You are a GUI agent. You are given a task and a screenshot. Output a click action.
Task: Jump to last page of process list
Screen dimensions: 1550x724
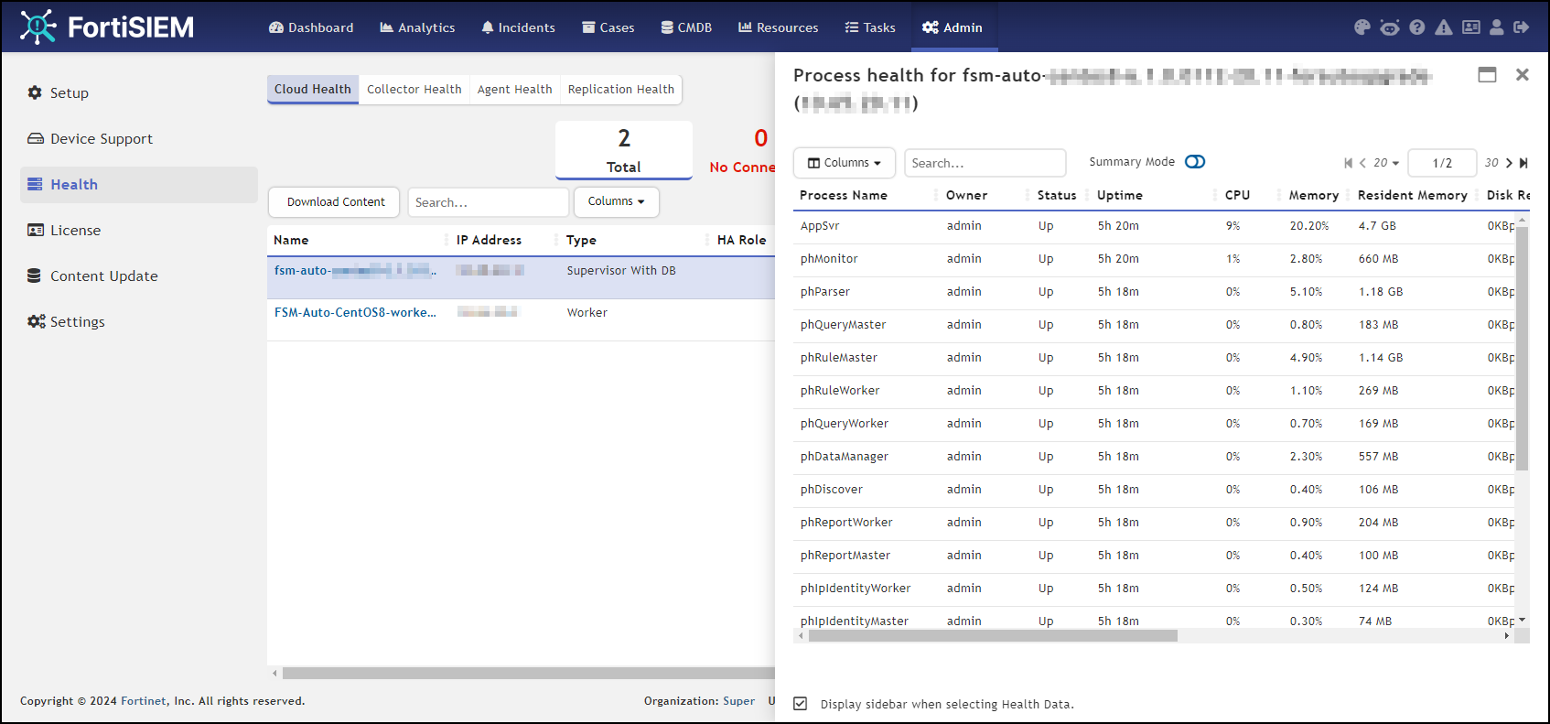(x=1523, y=163)
